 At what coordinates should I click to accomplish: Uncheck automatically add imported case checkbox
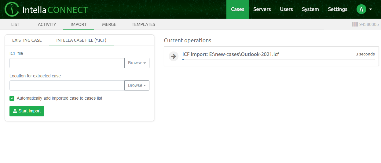click(x=12, y=98)
